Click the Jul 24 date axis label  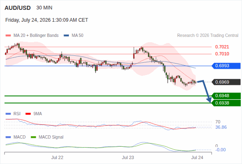pyautogui.click(x=197, y=158)
